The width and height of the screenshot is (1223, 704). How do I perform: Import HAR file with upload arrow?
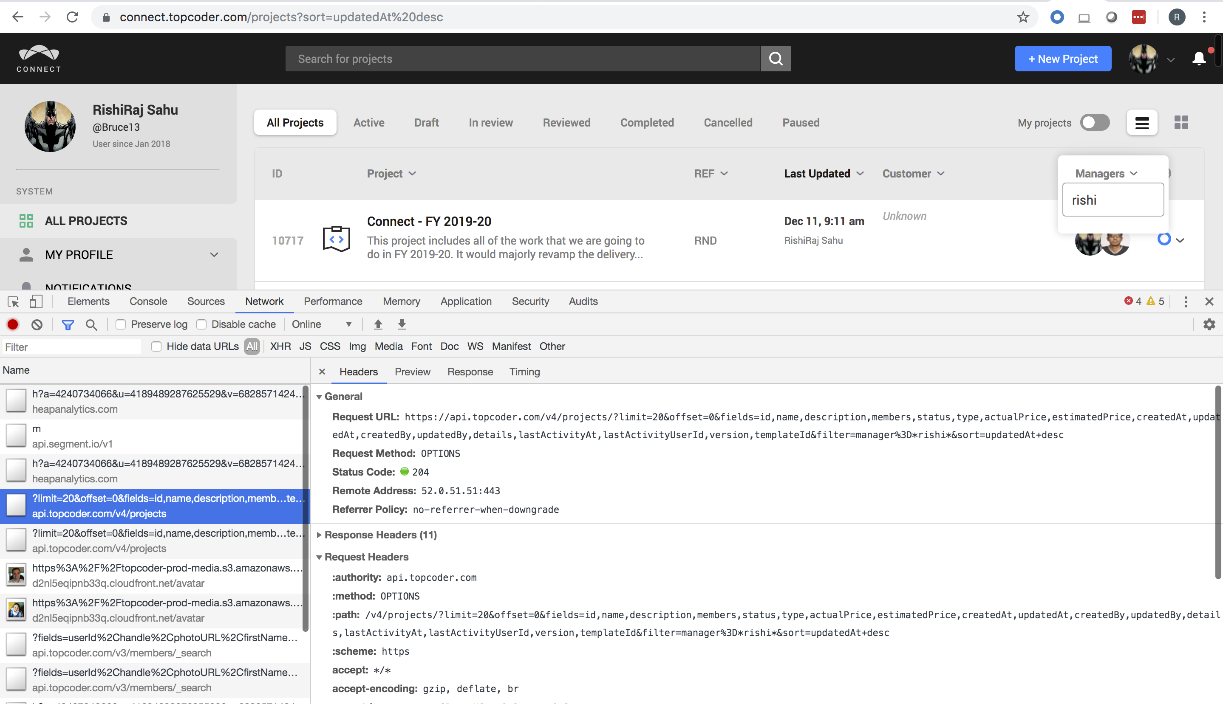click(378, 324)
